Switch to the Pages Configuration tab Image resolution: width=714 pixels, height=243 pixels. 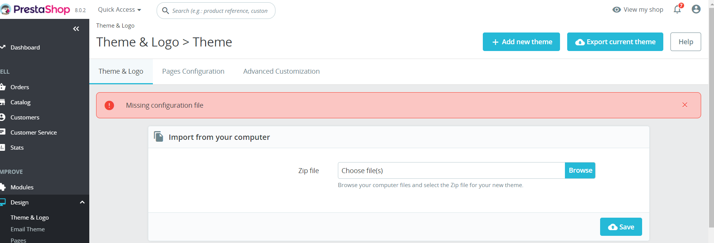pyautogui.click(x=193, y=71)
